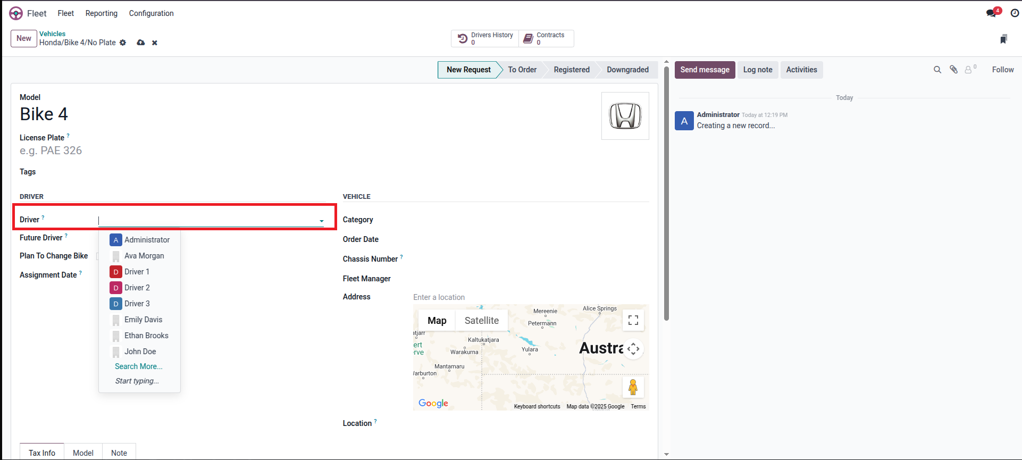Viewport: 1022px width, 460px height.
Task: Switch to the Tax Info tab
Action: (x=42, y=453)
